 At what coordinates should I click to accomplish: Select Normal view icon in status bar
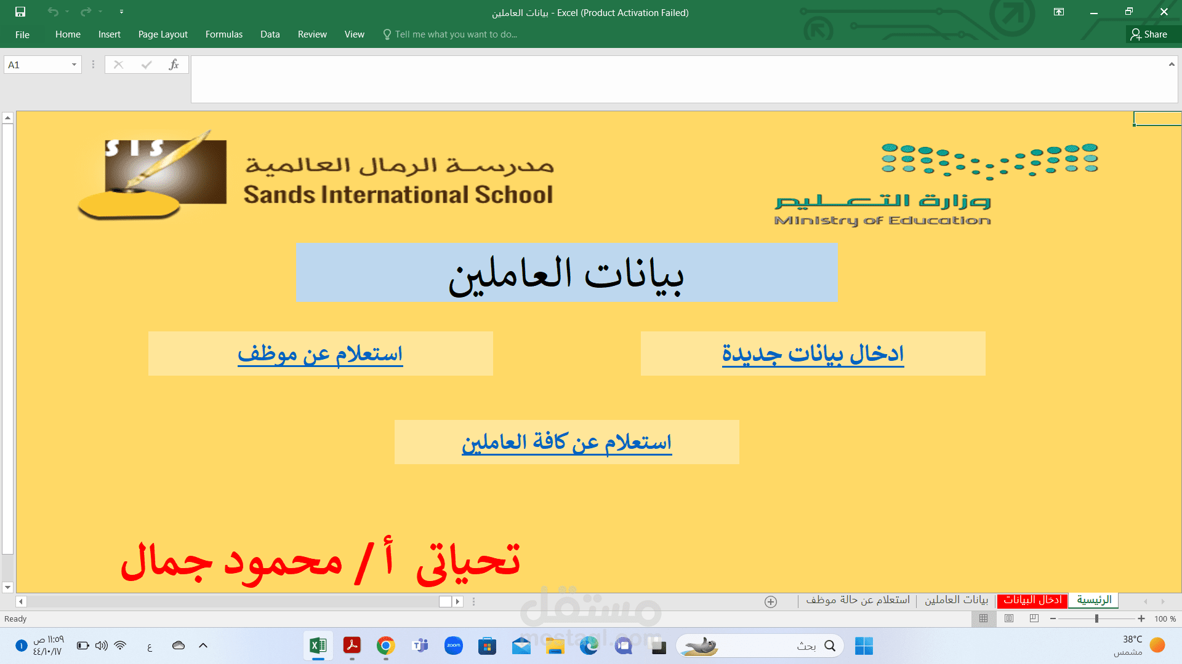coord(983,619)
